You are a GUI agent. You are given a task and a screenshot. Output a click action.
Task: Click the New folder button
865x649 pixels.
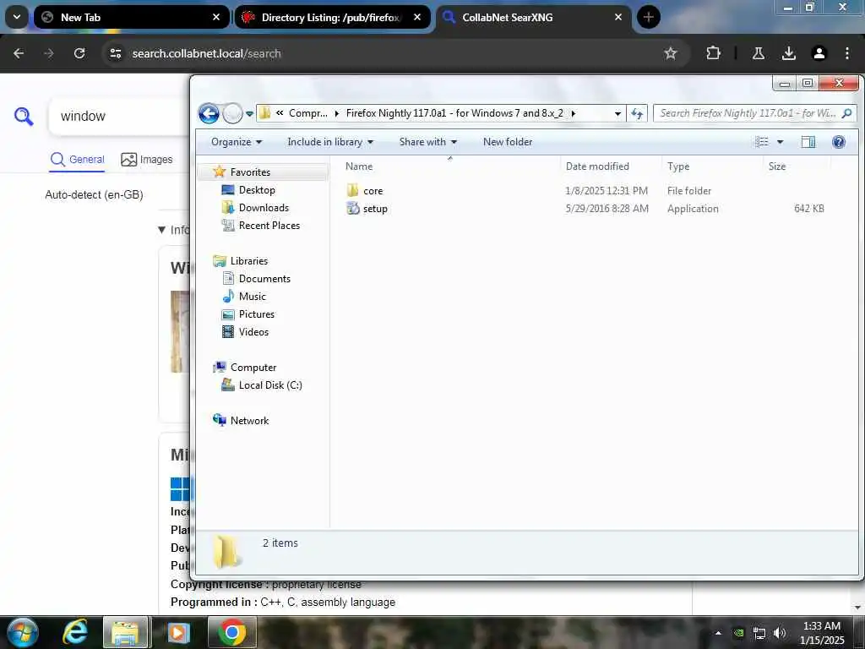[x=508, y=142]
